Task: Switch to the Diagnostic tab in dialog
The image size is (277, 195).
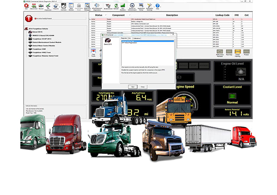Action: point(124,38)
